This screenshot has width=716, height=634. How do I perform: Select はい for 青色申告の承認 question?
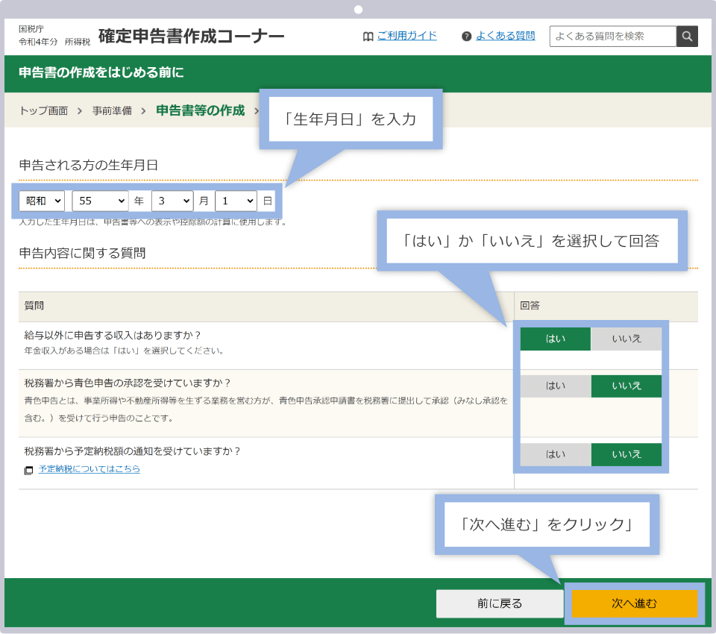pos(556,386)
